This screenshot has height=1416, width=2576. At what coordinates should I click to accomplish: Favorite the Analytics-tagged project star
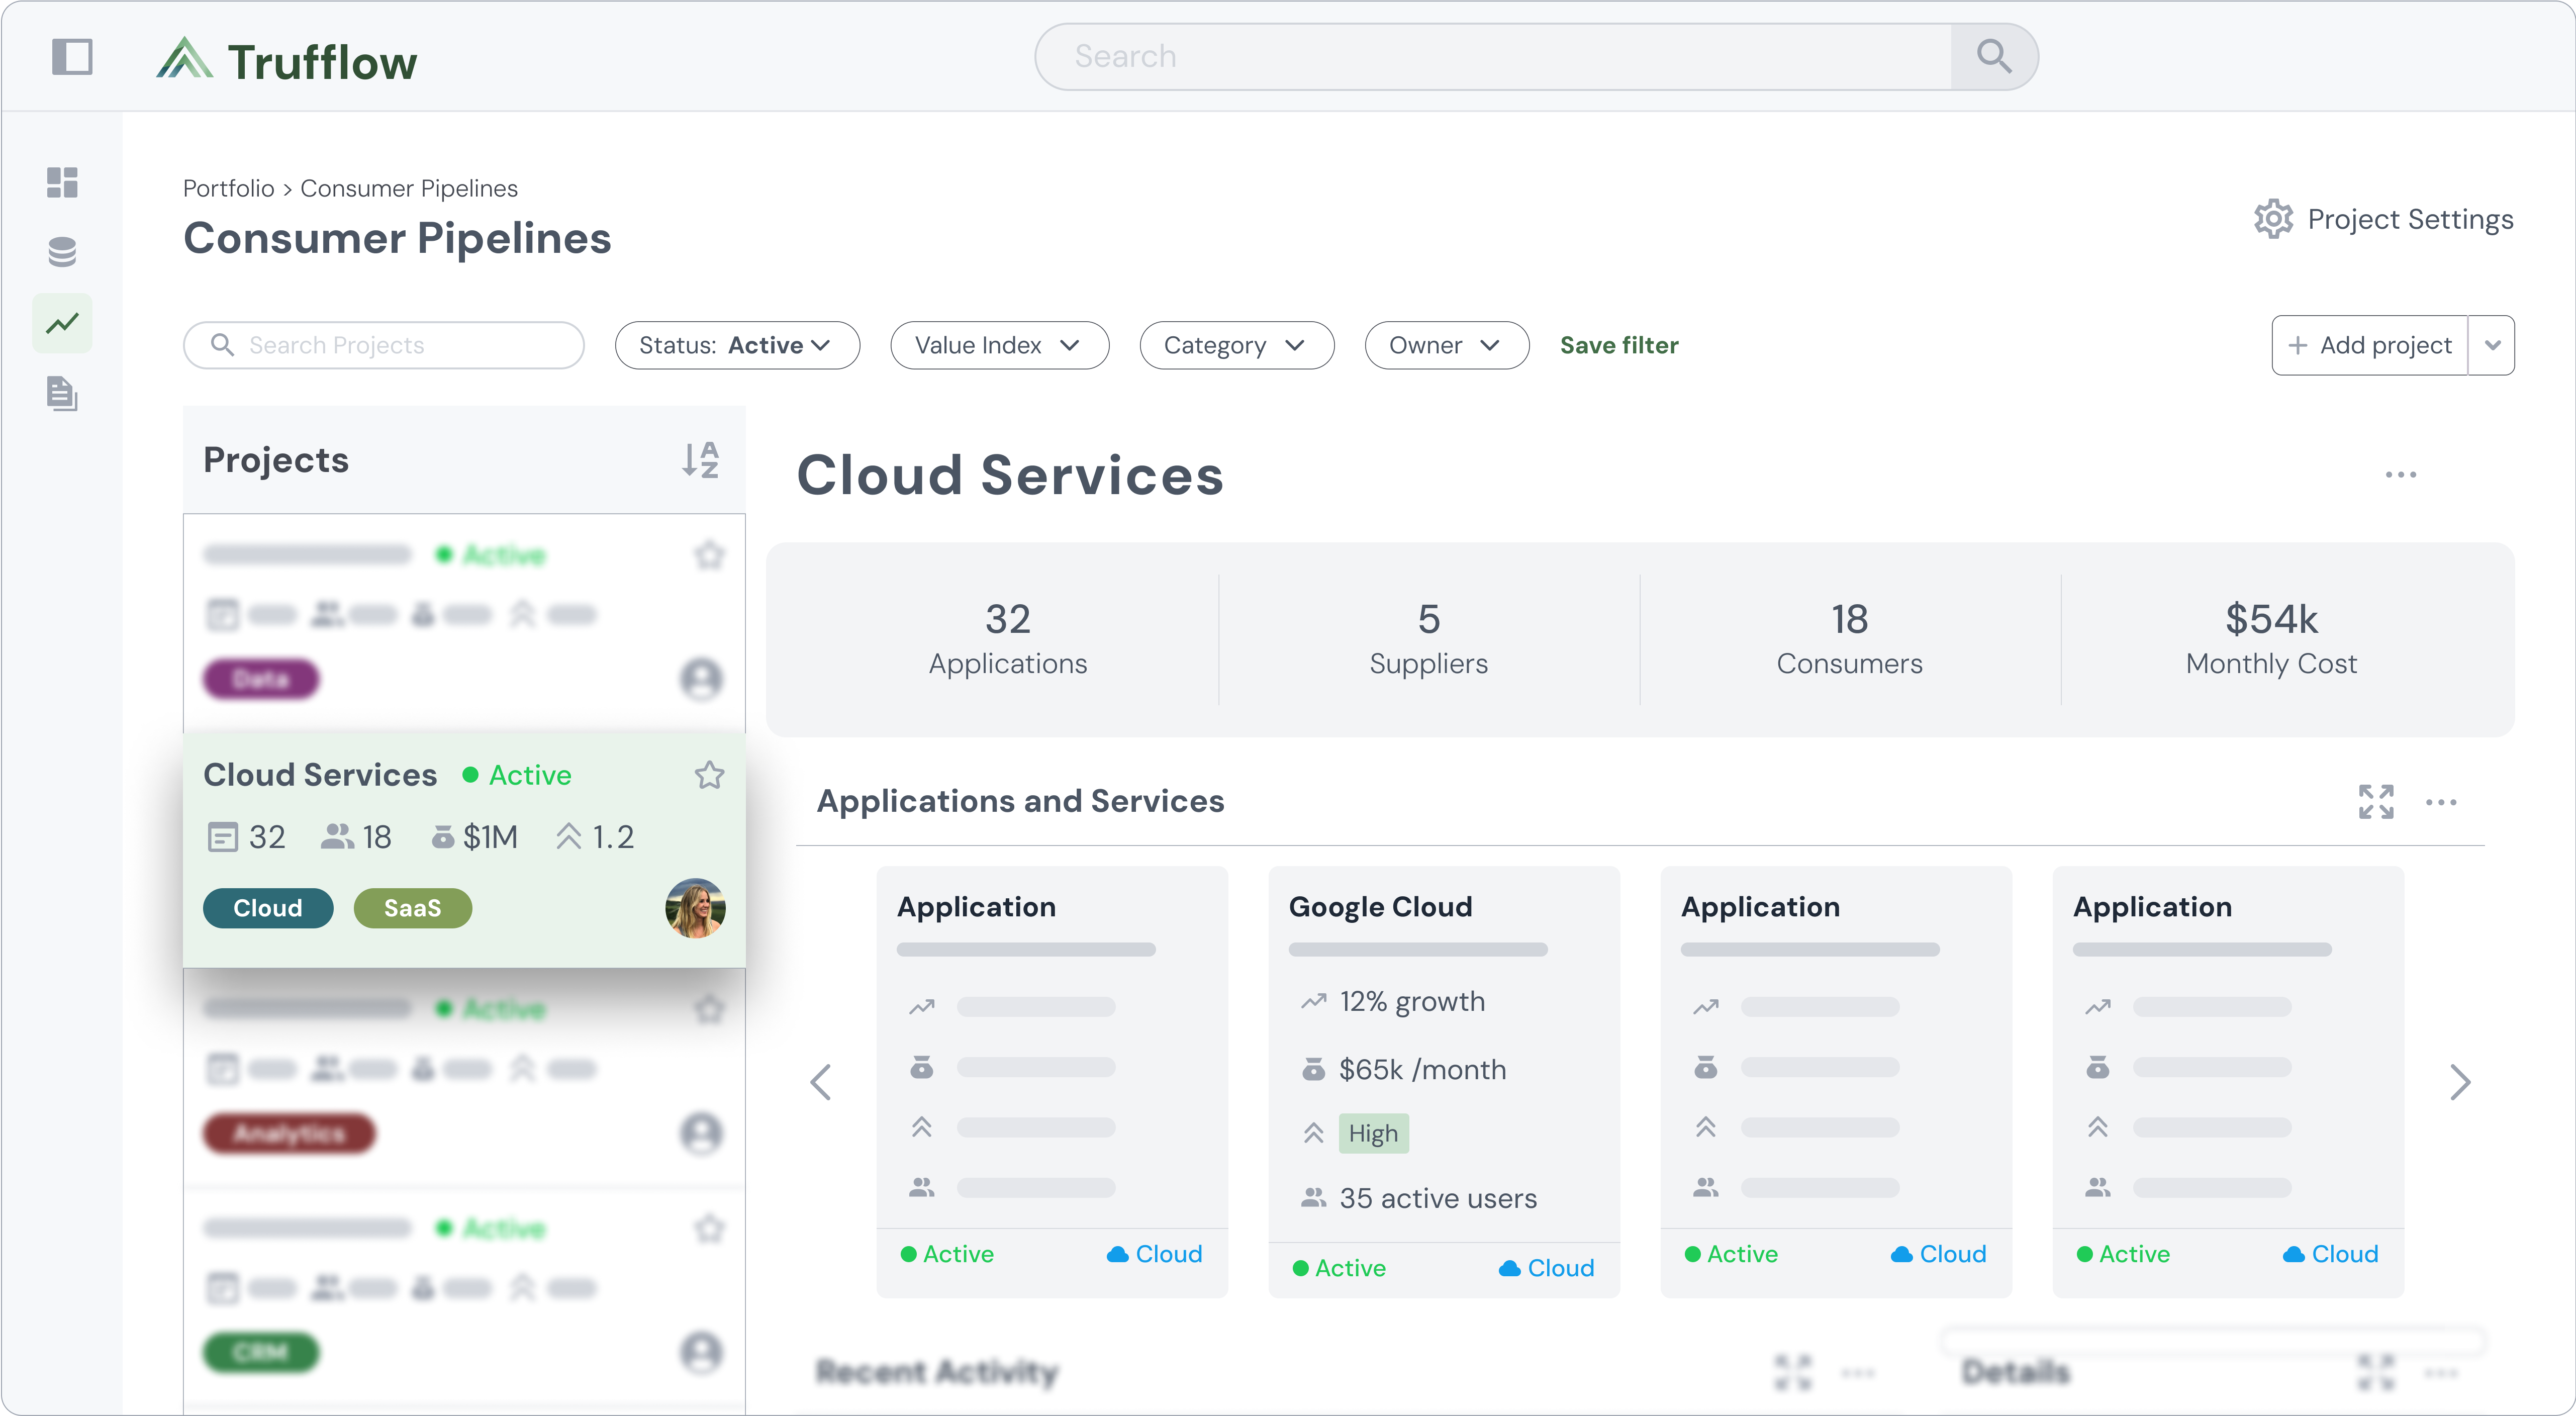(x=709, y=1008)
